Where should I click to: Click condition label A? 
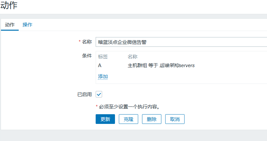coord(100,65)
